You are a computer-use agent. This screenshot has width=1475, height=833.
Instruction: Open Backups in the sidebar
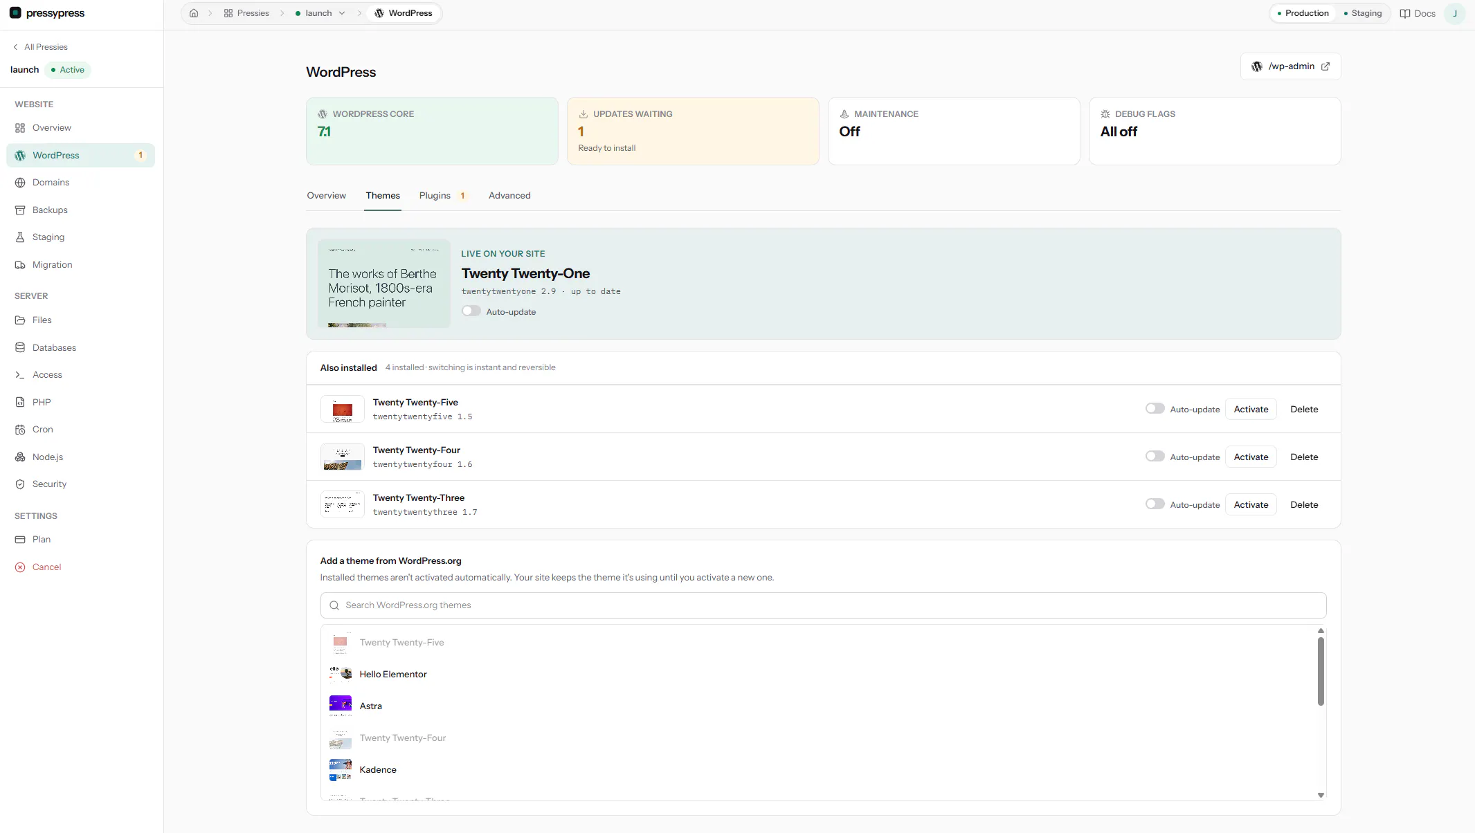click(80, 210)
